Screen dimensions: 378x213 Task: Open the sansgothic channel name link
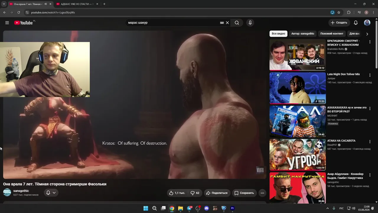tap(21, 191)
